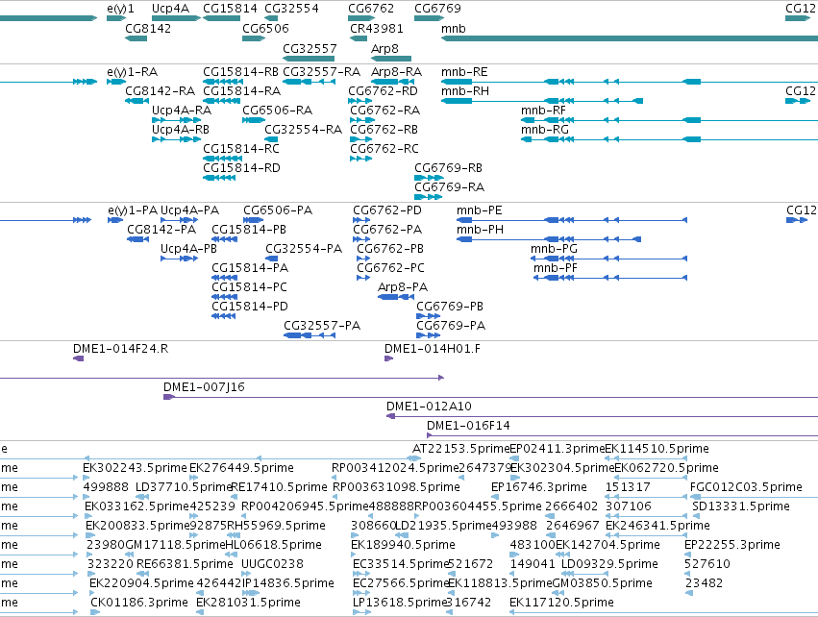818x617 pixels.
Task: Select transcript mnb-RH
Action: [541, 101]
